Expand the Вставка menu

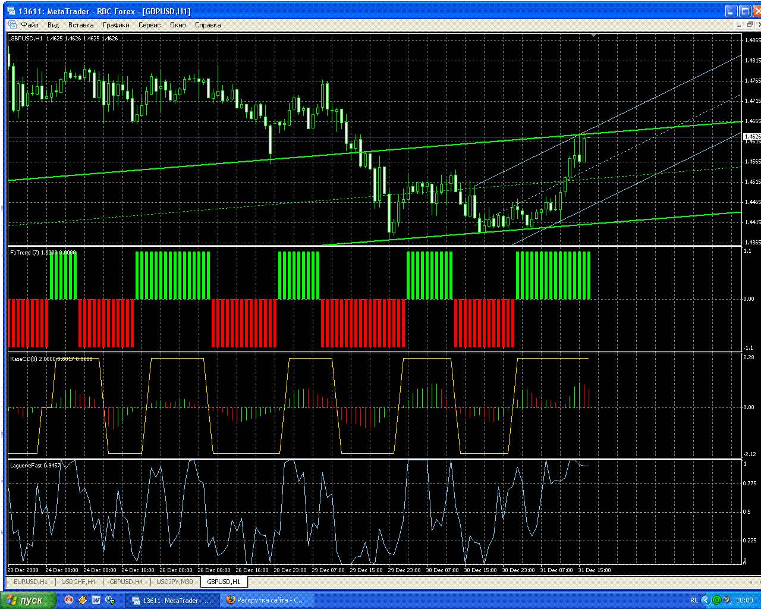81,25
